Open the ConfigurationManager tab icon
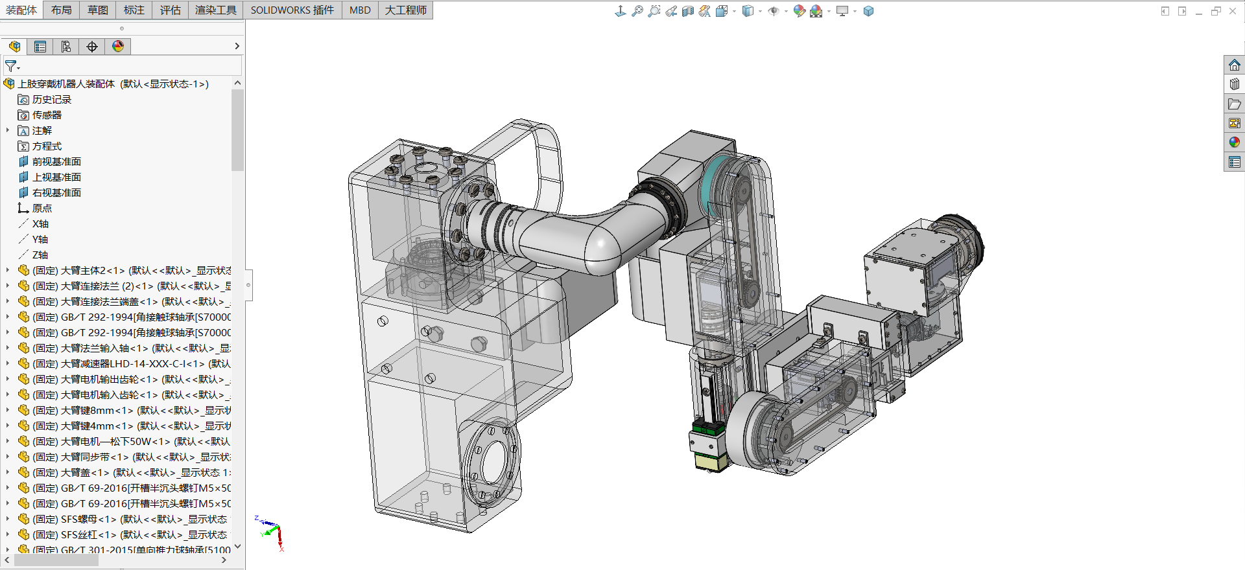This screenshot has height=570, width=1245. pos(66,47)
